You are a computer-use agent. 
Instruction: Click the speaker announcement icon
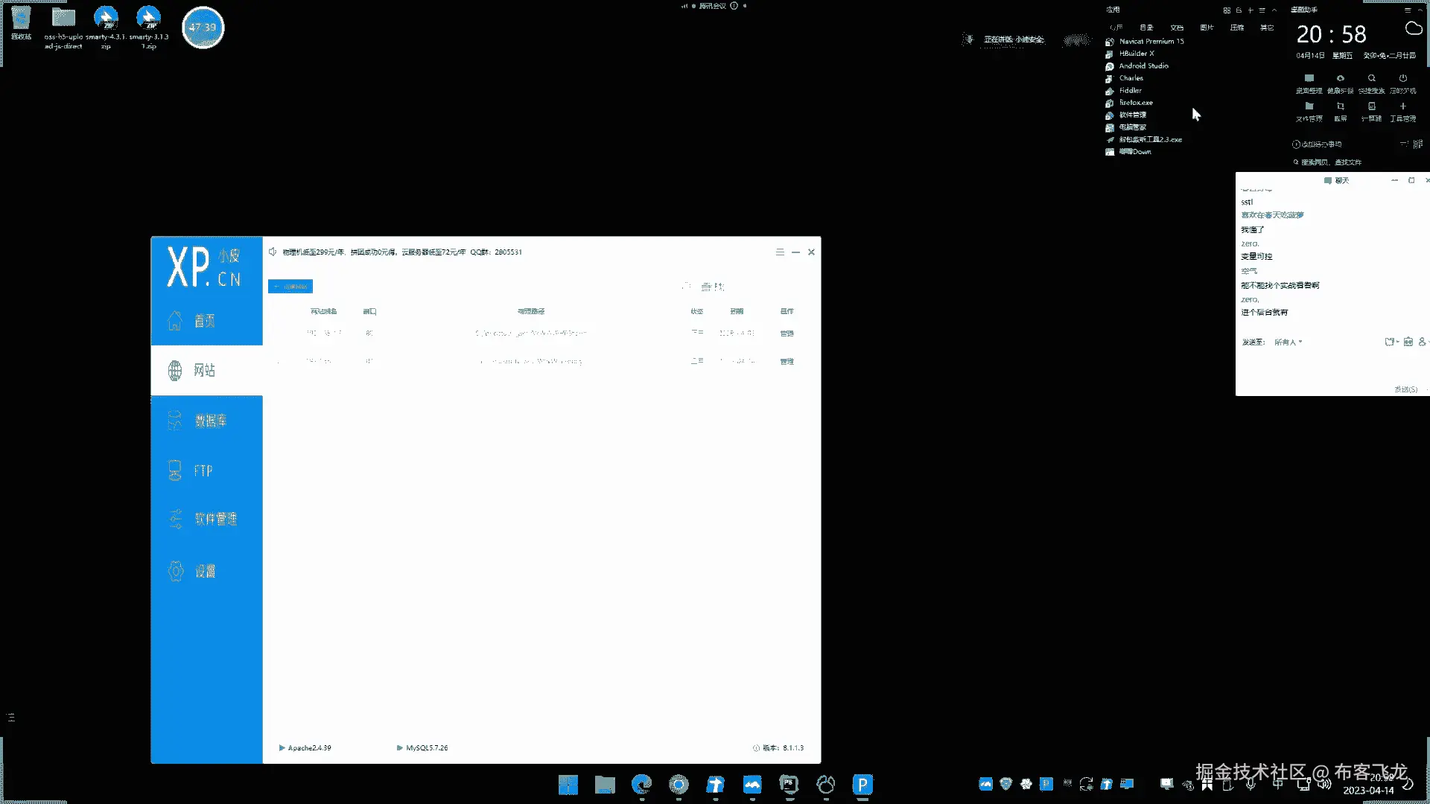coord(273,252)
